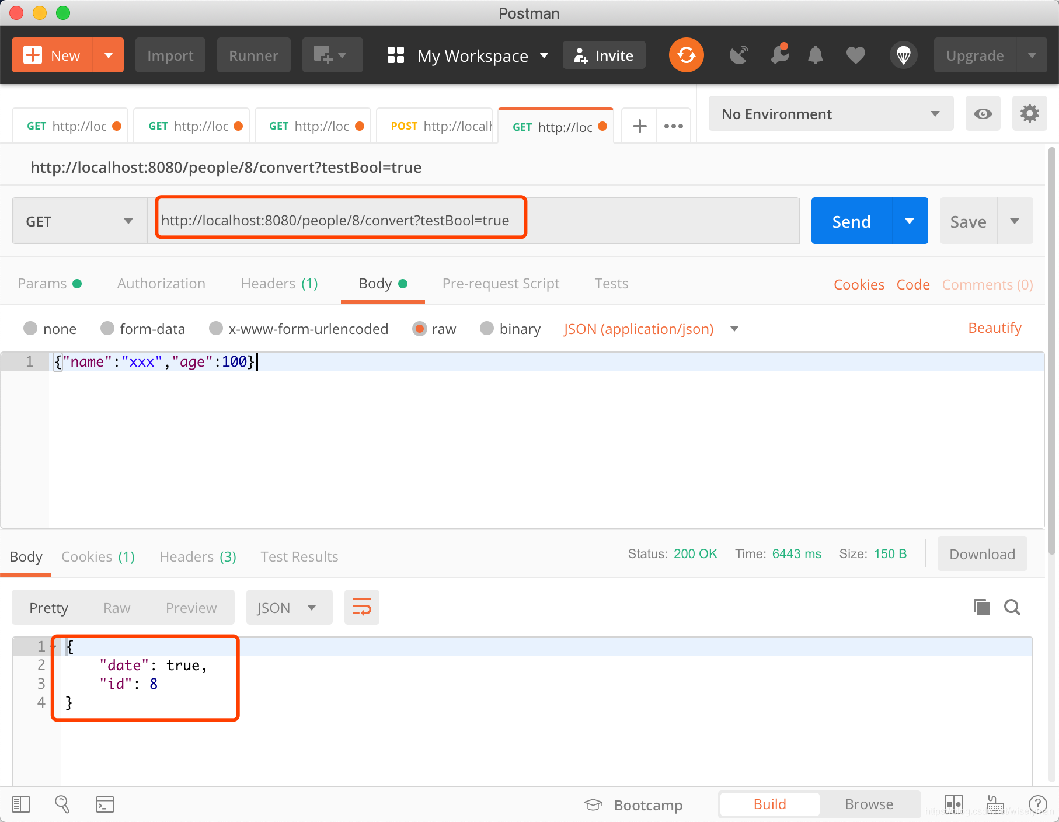Toggle the response line wrap icon
1059x822 pixels.
tap(361, 607)
